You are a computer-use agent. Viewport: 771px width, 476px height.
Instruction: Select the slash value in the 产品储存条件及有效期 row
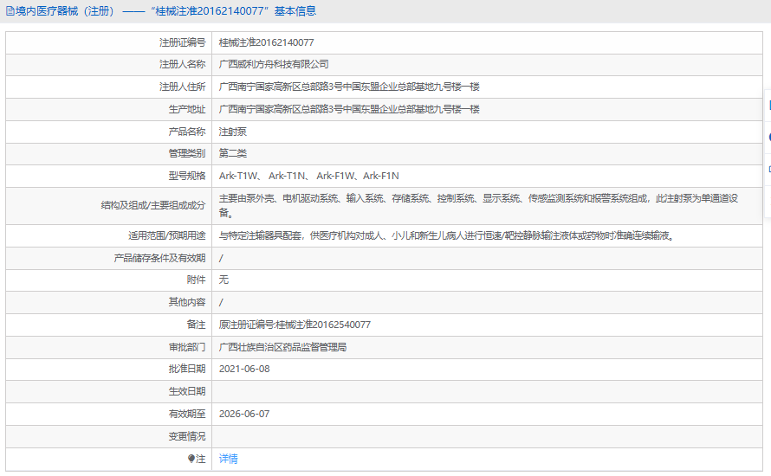[221, 259]
